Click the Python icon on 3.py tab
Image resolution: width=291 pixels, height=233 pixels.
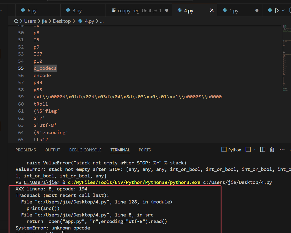(68, 10)
